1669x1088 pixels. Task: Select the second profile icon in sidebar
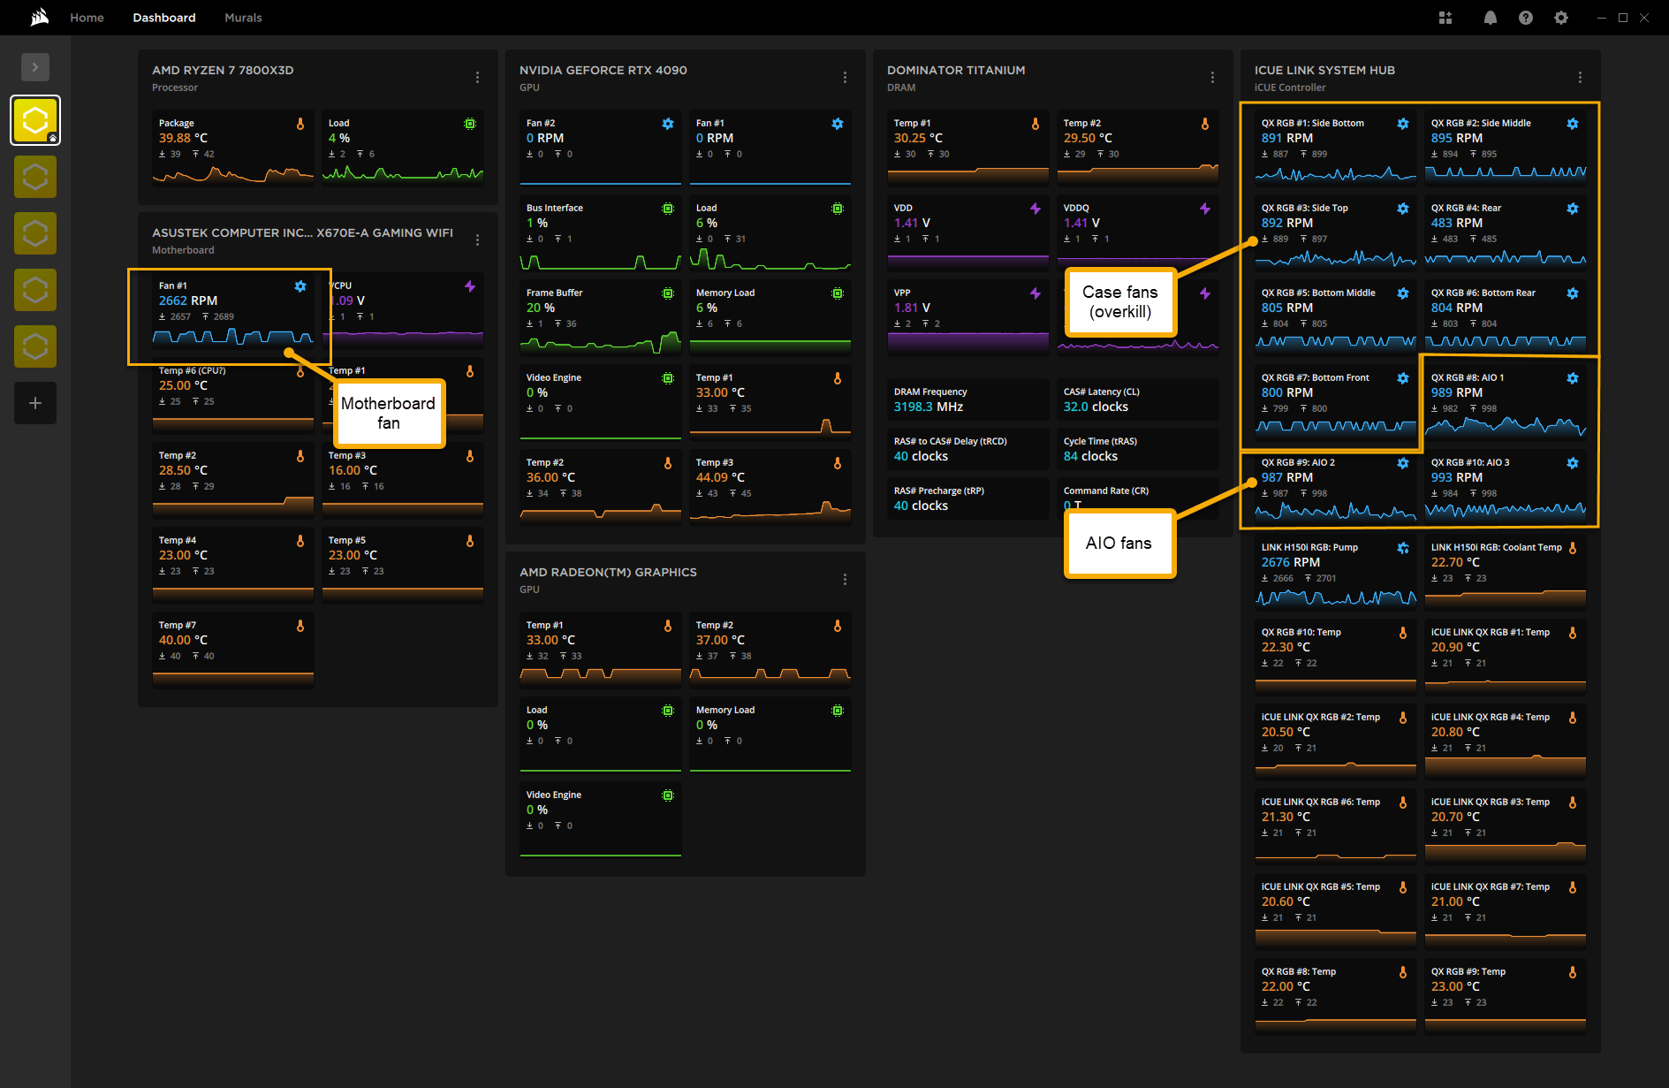[x=35, y=177]
